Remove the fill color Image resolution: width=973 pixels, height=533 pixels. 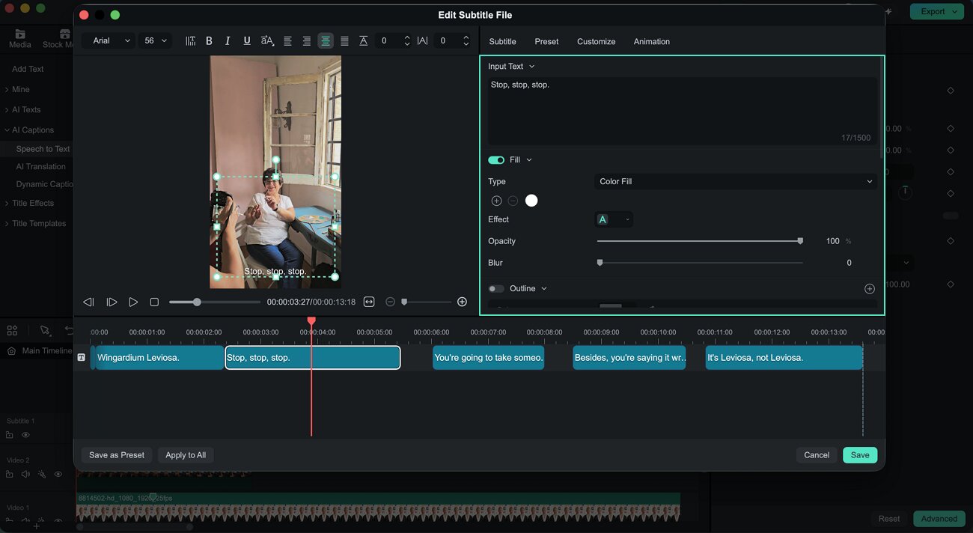(513, 201)
